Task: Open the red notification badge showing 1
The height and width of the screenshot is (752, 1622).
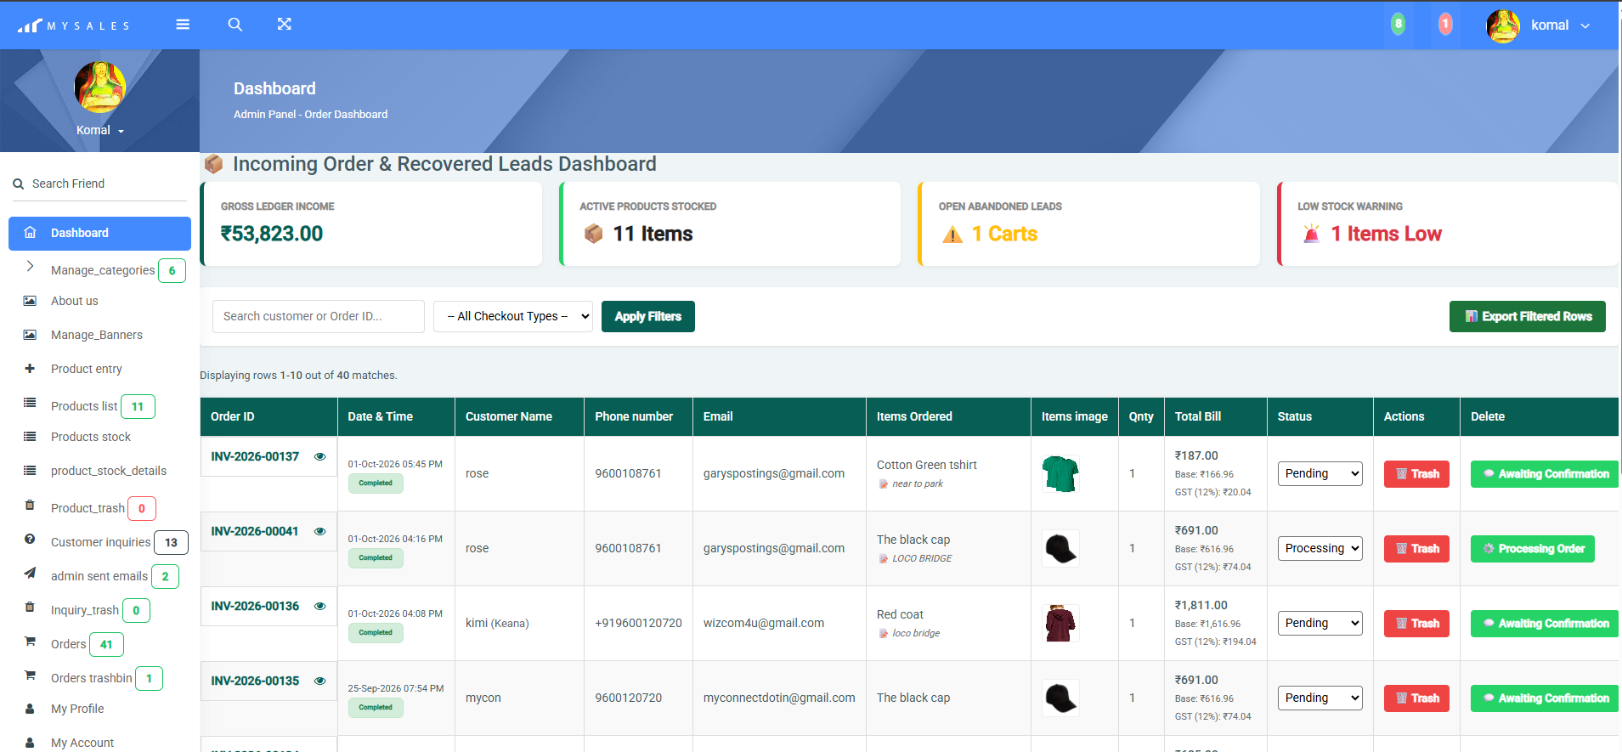Action: [x=1444, y=24]
